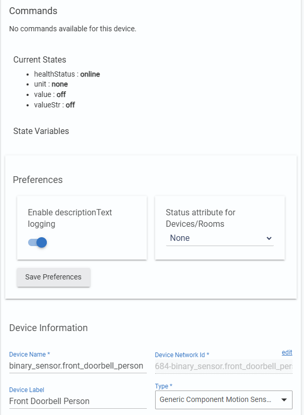The image size is (304, 415).
Task: Click the value off state entry
Action: 50,94
